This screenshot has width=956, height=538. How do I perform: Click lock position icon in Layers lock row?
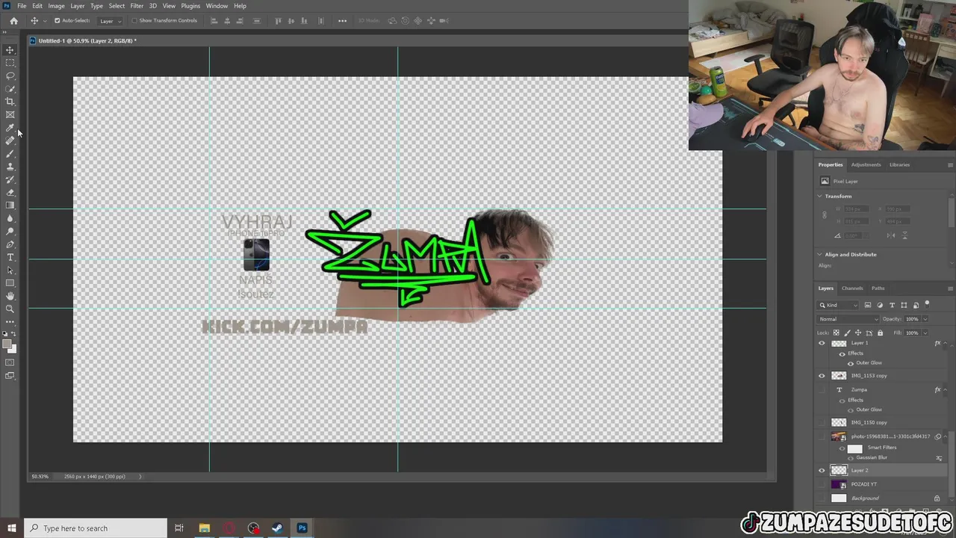click(x=857, y=333)
